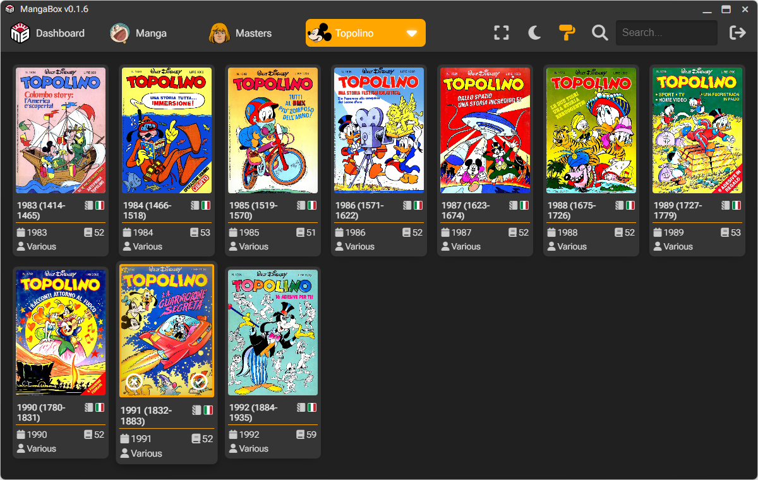Expand the Topolino dropdown arrow
Screen dimensions: 758x480
point(412,33)
